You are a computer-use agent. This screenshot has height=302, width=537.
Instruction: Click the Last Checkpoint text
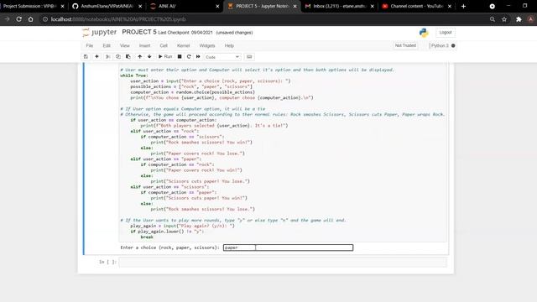click(185, 33)
